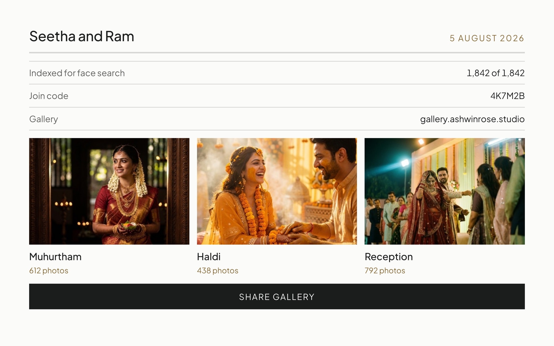The image size is (554, 346).
Task: Open the Haldi album thumbnail
Action: pyautogui.click(x=277, y=191)
